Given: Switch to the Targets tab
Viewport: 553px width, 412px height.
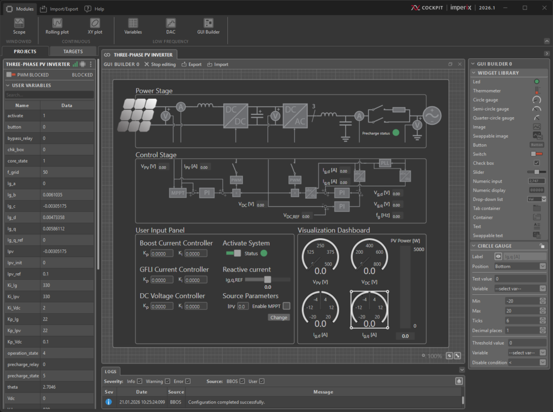Looking at the screenshot, I should tap(73, 51).
